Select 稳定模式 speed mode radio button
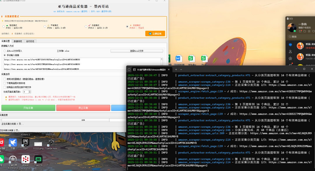 [x=3, y=27]
